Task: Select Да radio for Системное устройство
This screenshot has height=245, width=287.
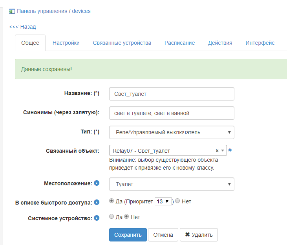Action: (112, 216)
